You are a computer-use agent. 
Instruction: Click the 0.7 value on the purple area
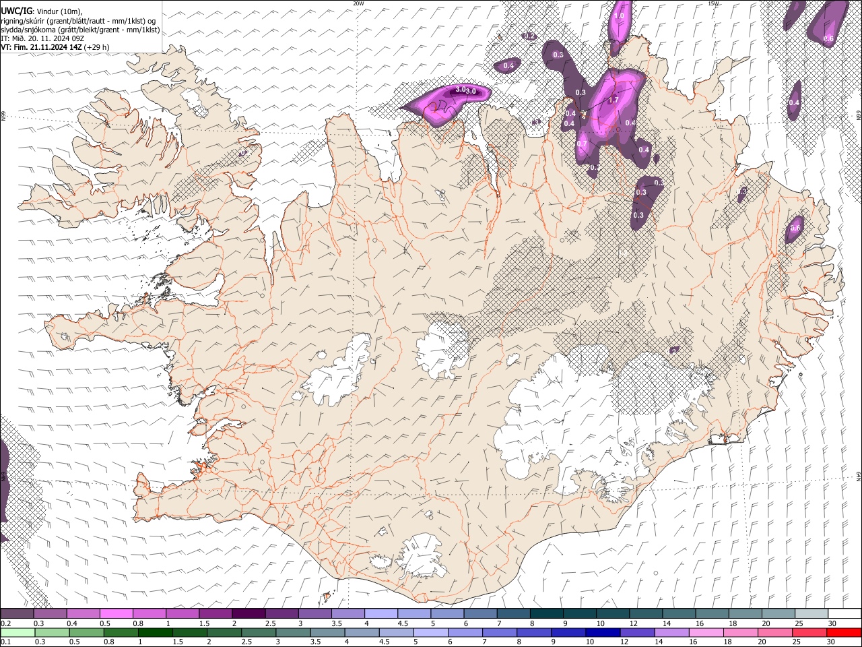point(582,144)
